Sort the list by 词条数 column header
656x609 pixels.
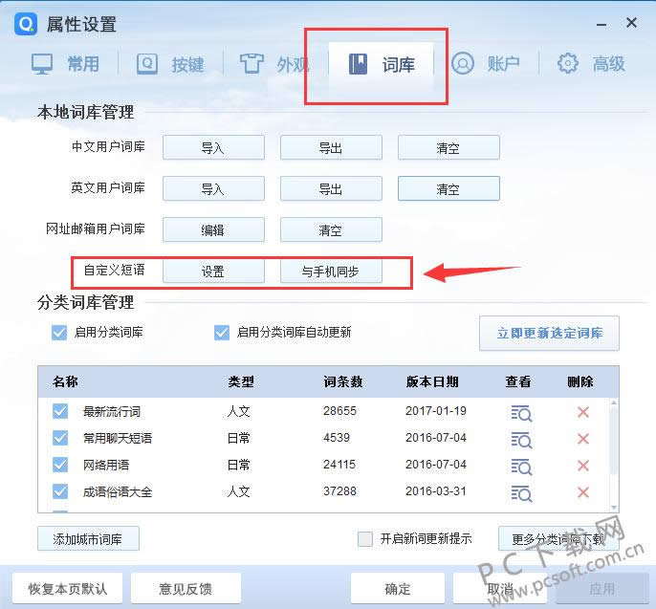(x=343, y=381)
